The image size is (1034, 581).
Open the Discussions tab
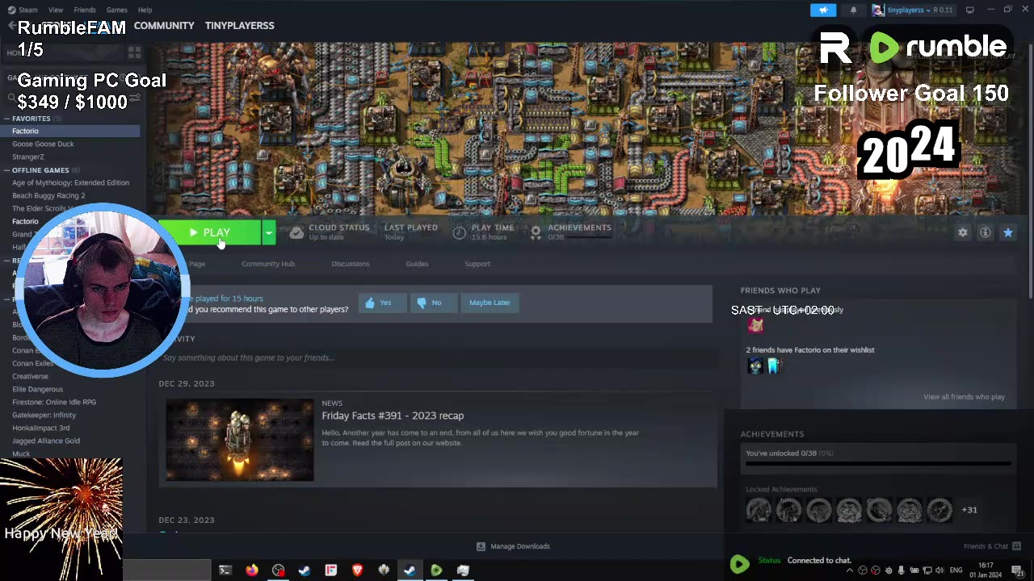point(351,264)
